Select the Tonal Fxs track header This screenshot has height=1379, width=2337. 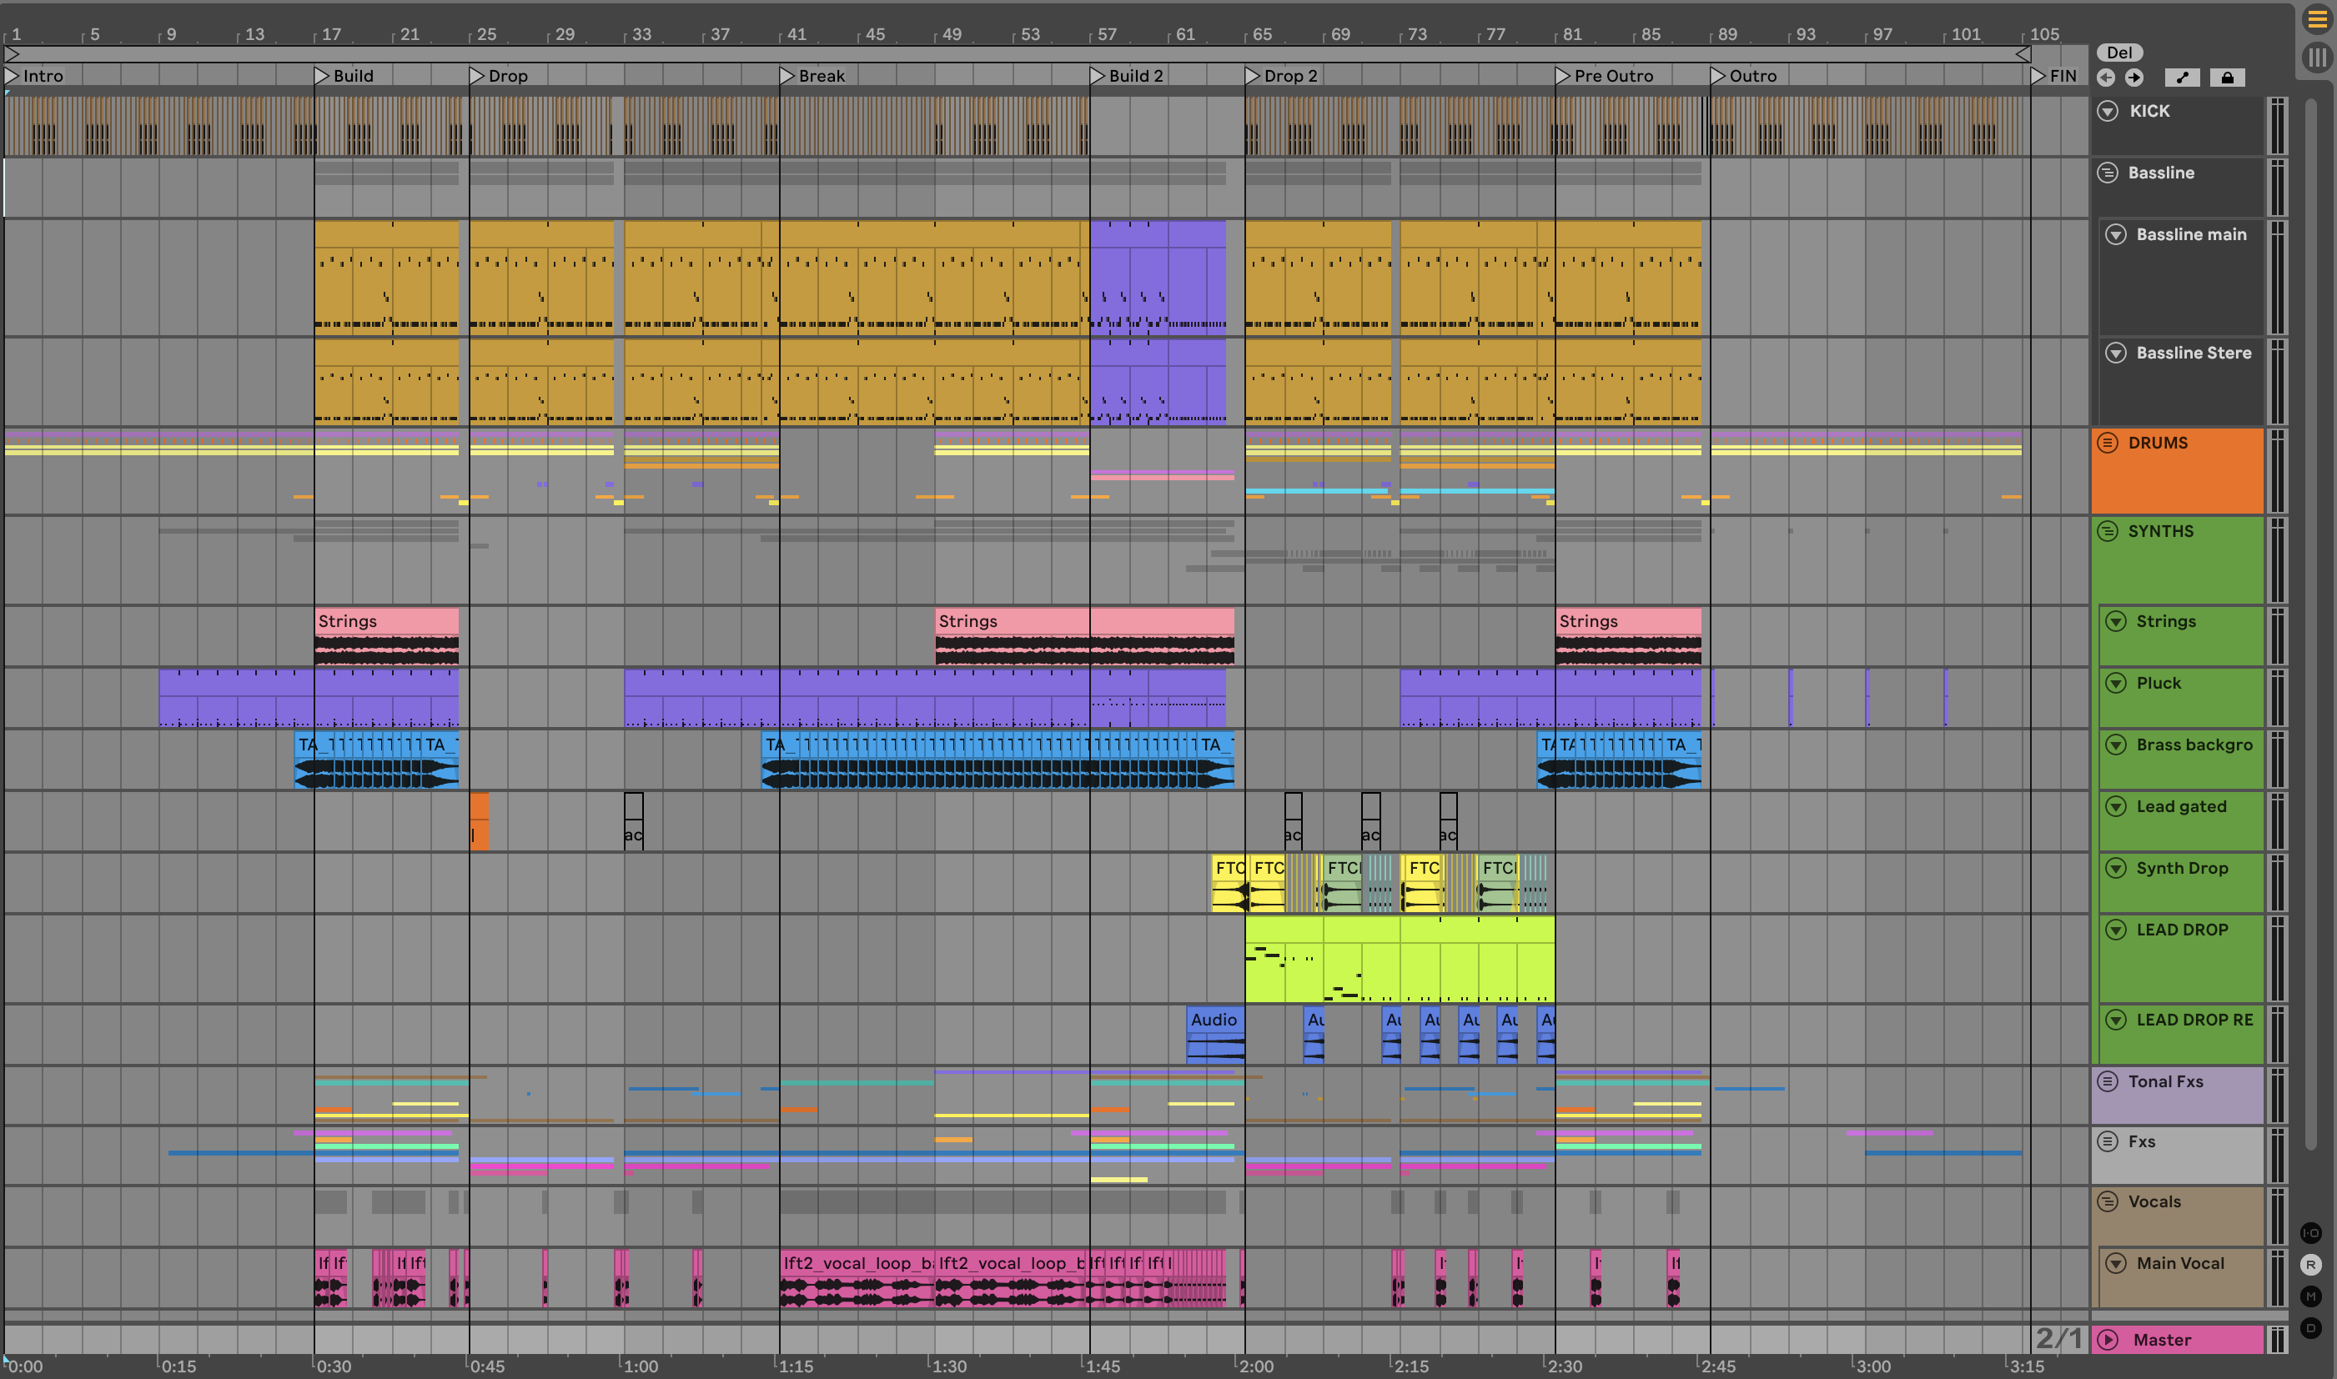(x=2165, y=1081)
